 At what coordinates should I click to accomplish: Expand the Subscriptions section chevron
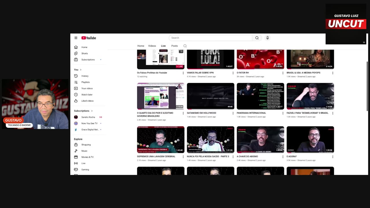click(x=92, y=111)
